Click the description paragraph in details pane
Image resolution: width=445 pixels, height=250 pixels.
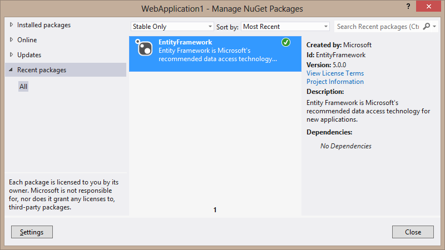(x=368, y=111)
